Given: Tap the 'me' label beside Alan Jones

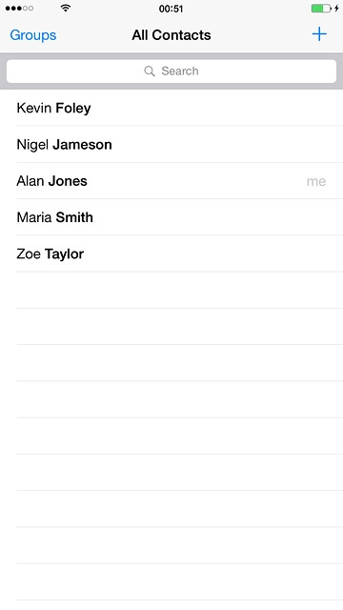Looking at the screenshot, I should [316, 181].
